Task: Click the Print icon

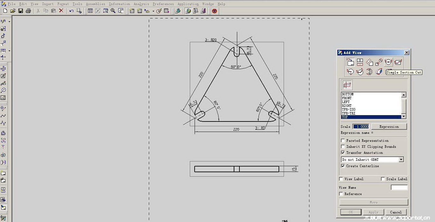Action: coord(28,11)
